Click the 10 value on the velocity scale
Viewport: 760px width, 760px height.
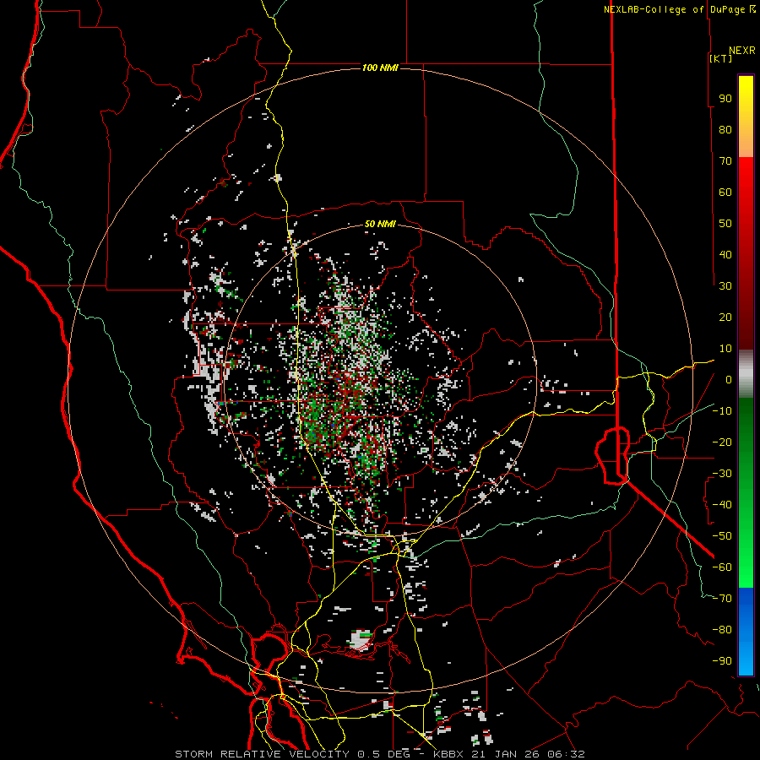pos(725,349)
